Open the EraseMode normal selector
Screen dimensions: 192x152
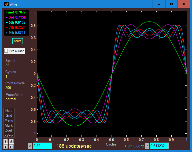pyautogui.click(x=11, y=99)
